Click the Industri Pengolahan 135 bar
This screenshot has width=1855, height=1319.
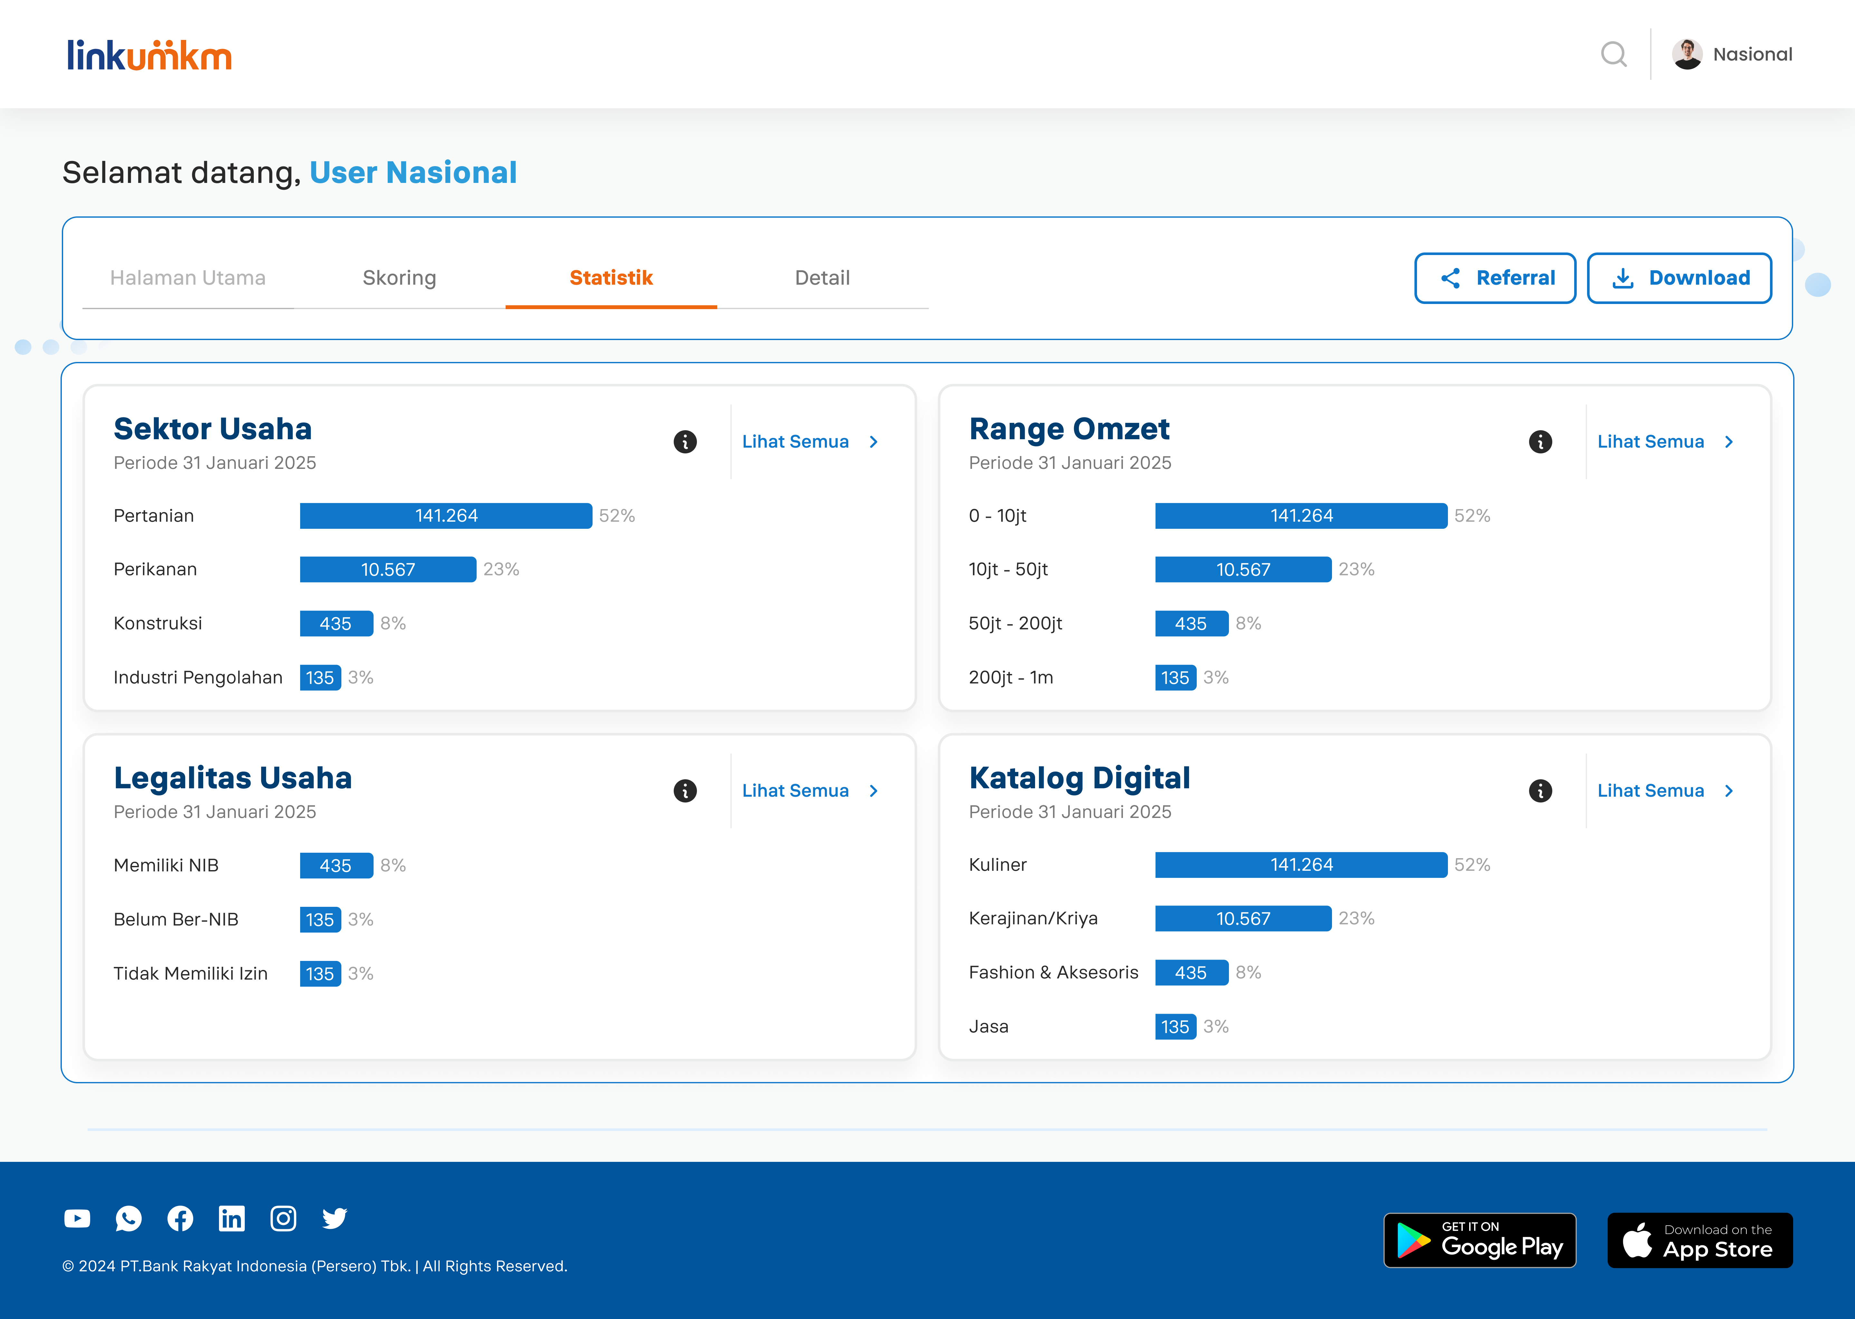(x=320, y=677)
